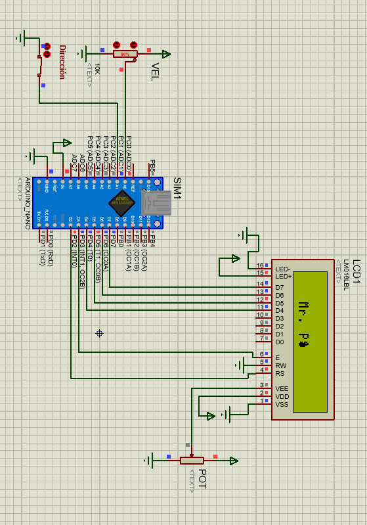Click the ground symbol left of the POT potentiometer
This screenshot has width=367, height=525.
click(150, 461)
